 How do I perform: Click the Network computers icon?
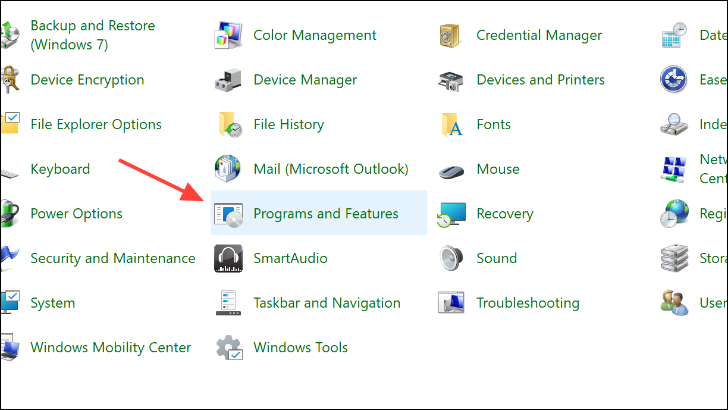coord(674,169)
